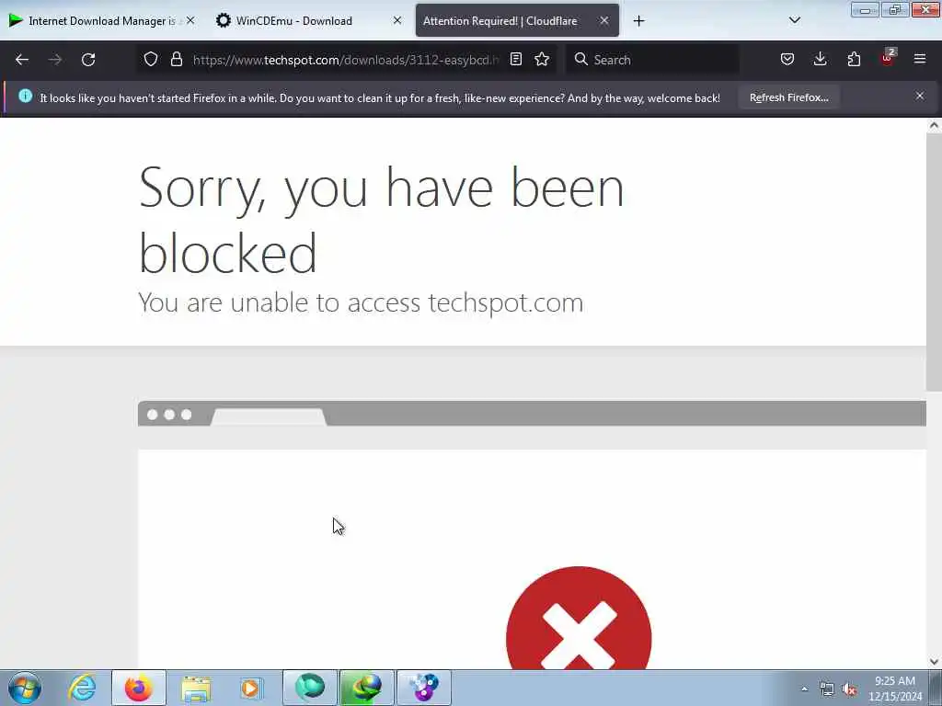Screen dimensions: 942x706
Task: Open the Extensions puzzle icon
Action: (x=854, y=60)
